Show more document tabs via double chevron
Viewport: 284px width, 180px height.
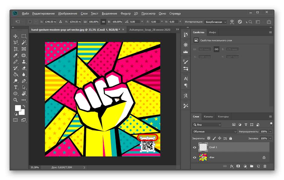(x=177, y=29)
